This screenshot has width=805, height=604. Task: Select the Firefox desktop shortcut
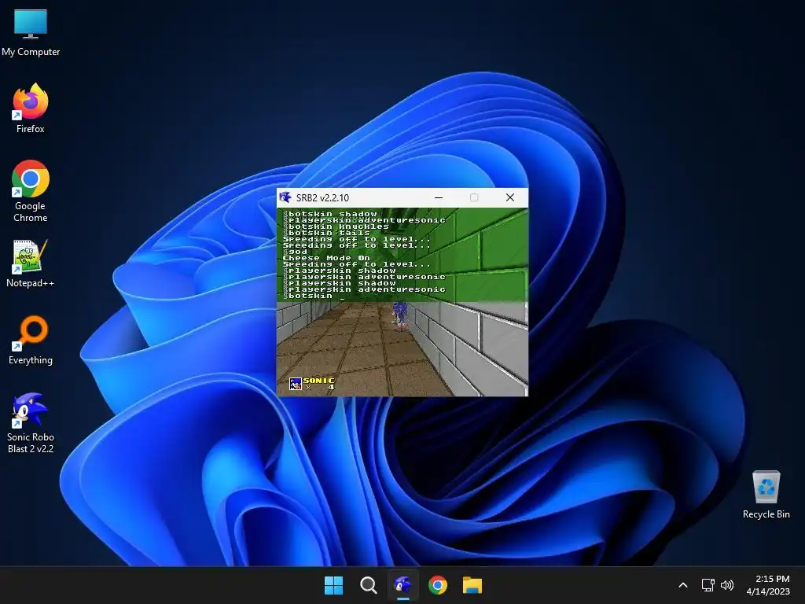pos(31,109)
